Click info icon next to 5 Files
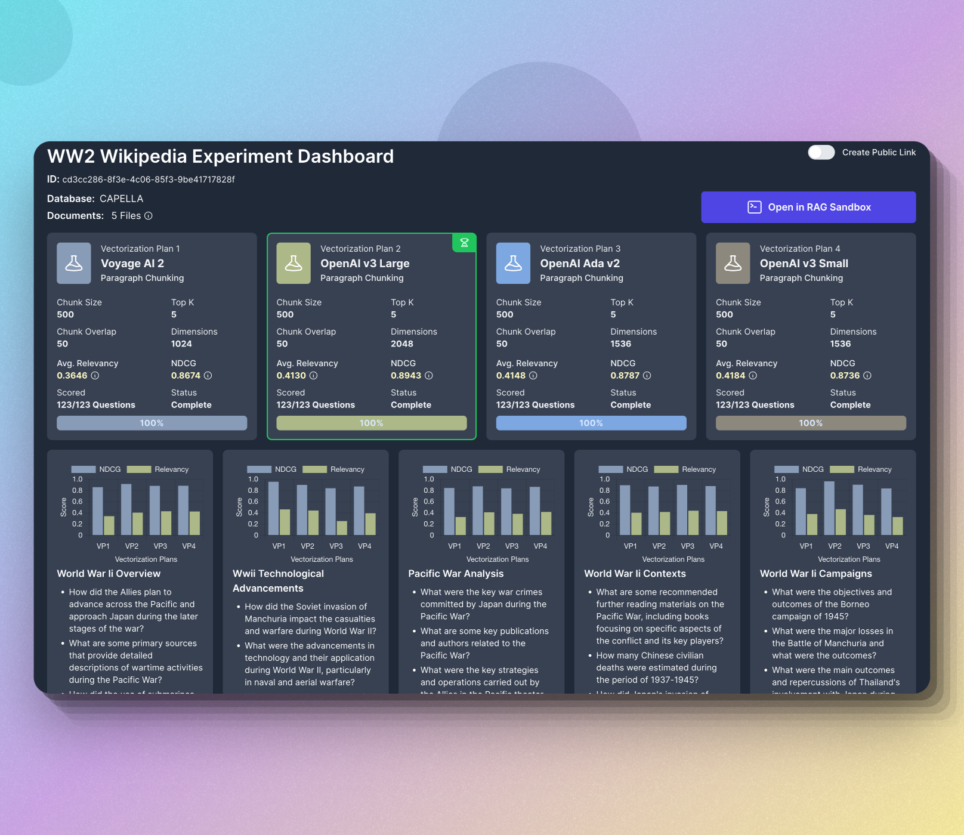Screen dimensions: 964x835 coord(149,216)
